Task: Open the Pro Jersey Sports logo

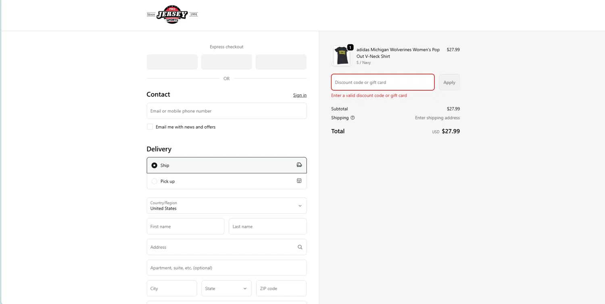Action: [x=172, y=15]
